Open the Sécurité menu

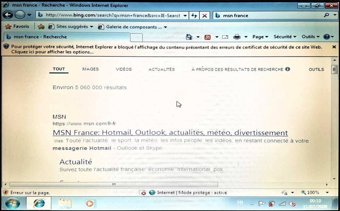[x=285, y=37]
